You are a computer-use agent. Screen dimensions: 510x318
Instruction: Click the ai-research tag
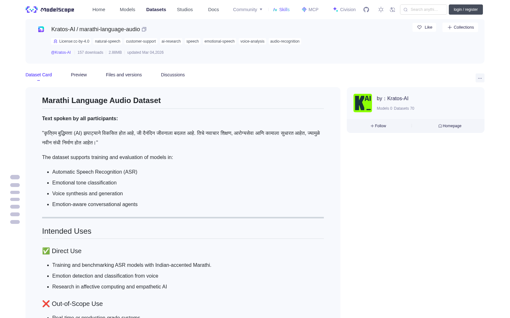pos(171,41)
